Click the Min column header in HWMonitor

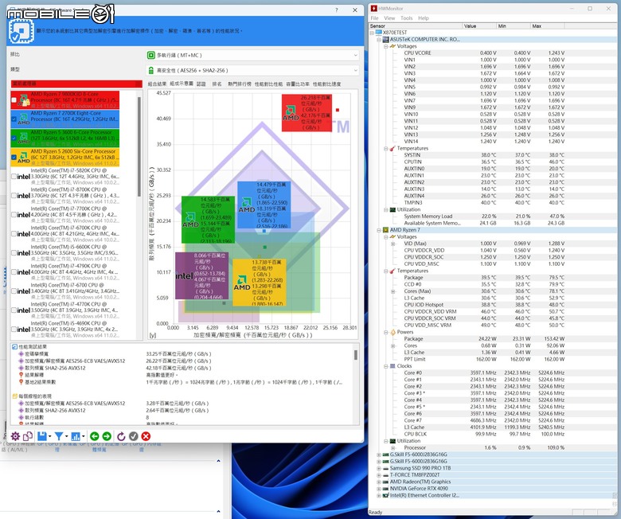[514, 25]
